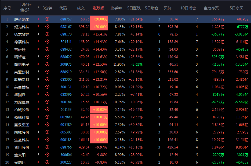Click stock code 301511
Viewport: 251px width, 166px height.
click(x=66, y=42)
